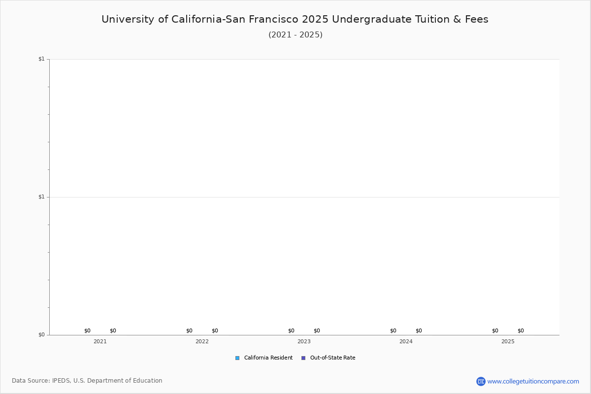Click the 2023 x-axis label
591x394 pixels.
tap(304, 341)
